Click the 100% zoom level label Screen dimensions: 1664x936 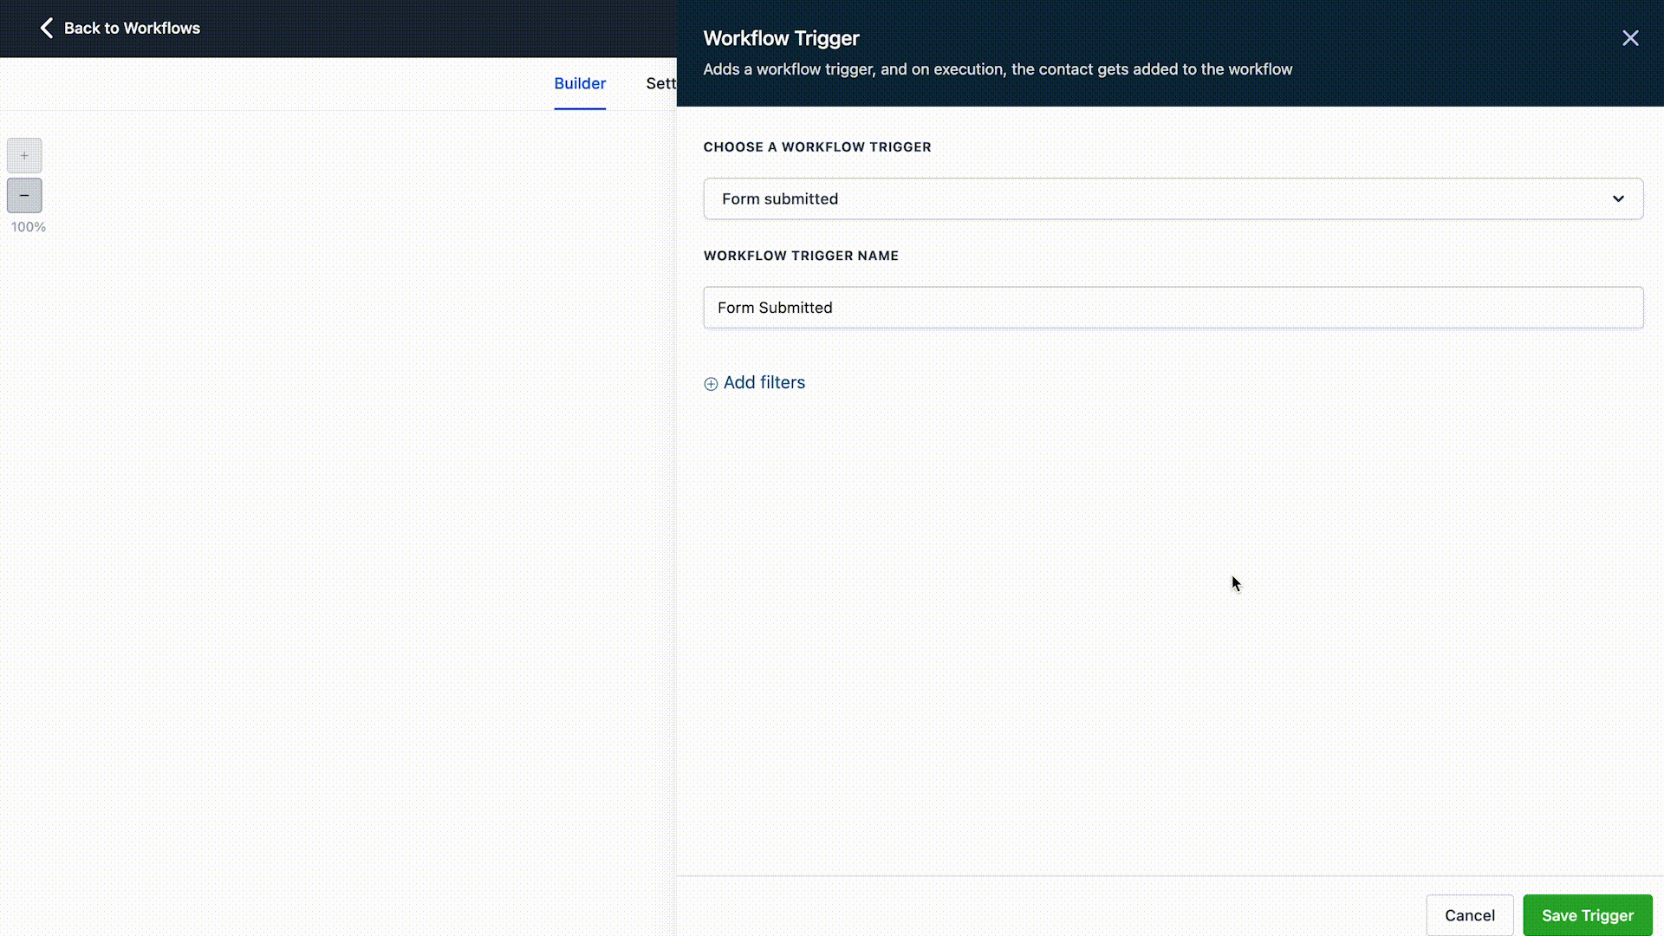pyautogui.click(x=29, y=227)
